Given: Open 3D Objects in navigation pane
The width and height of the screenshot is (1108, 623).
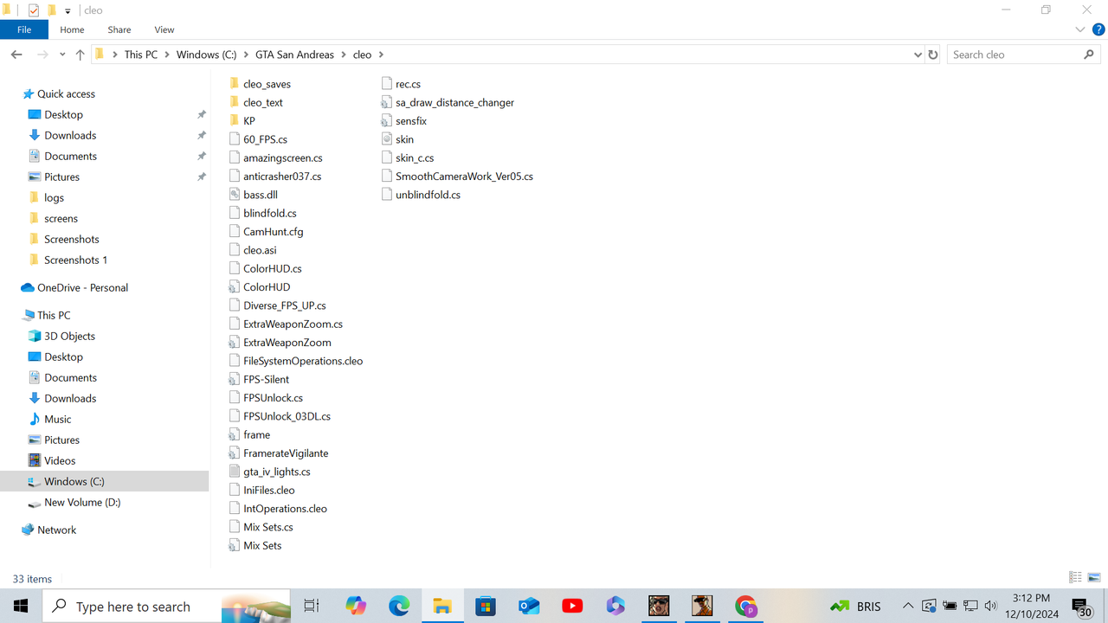Looking at the screenshot, I should pos(69,336).
